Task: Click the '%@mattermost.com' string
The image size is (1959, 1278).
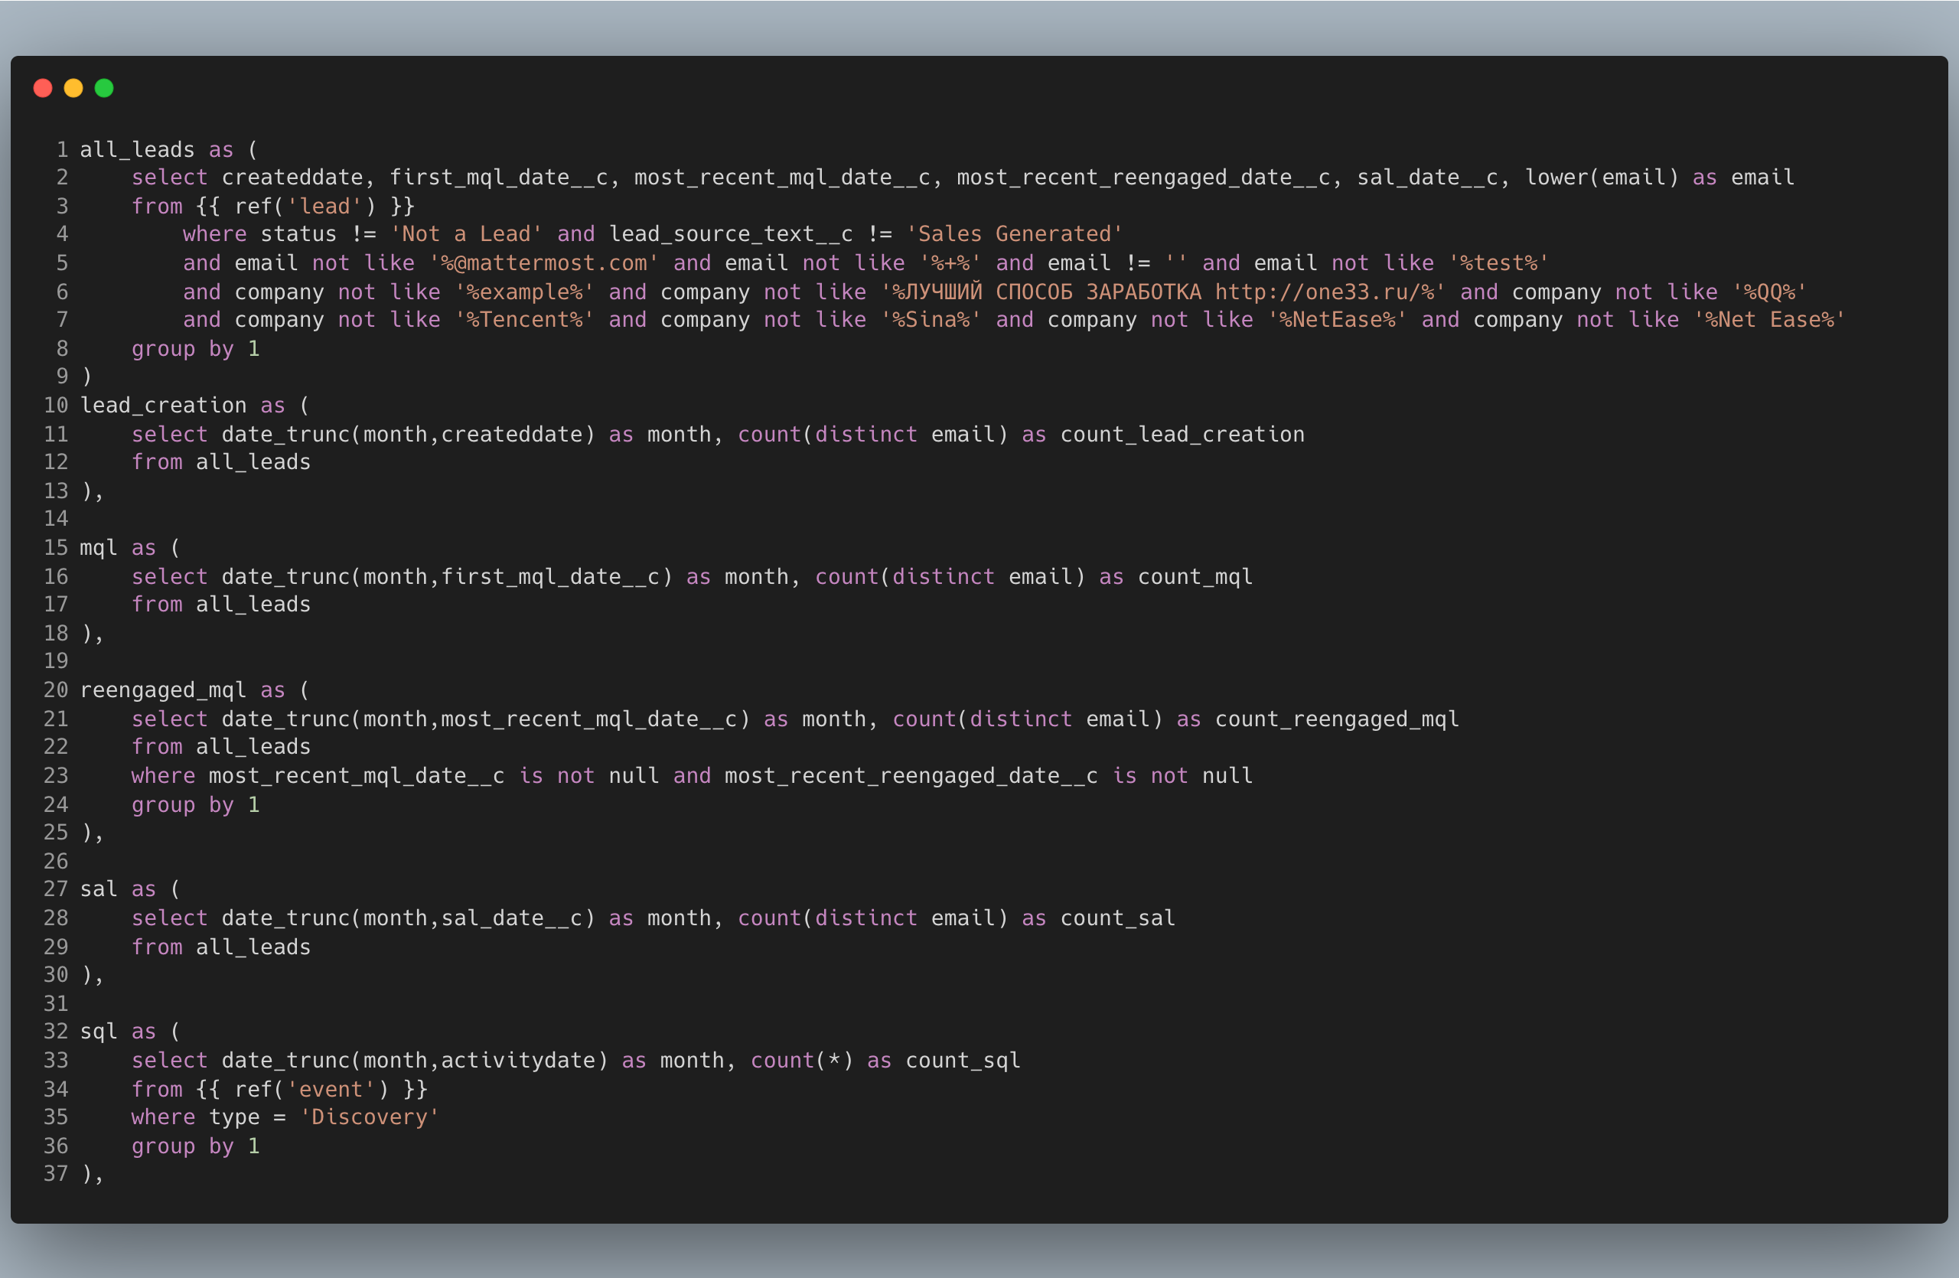Action: pos(543,263)
